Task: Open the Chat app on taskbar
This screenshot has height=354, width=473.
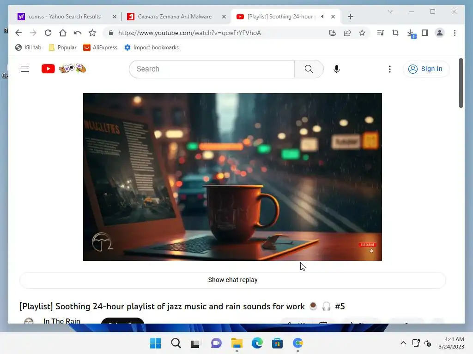Action: (x=216, y=343)
